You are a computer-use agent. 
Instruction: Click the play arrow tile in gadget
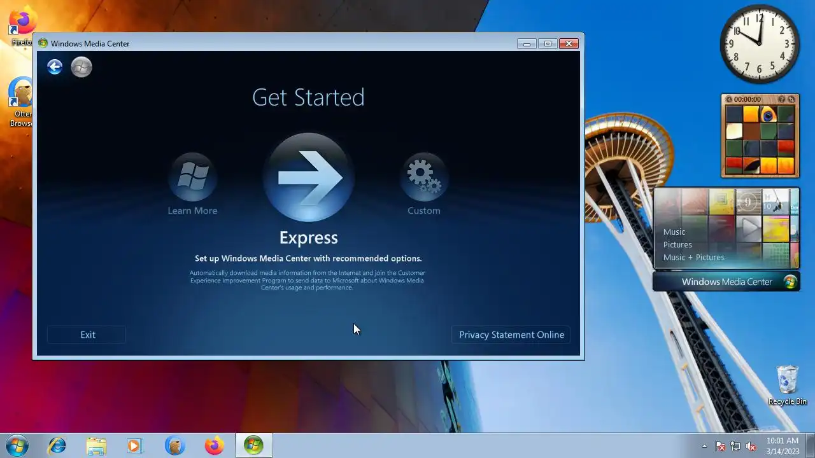click(x=749, y=228)
